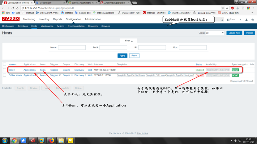The height and width of the screenshot is (144, 257).
Task: Open Firefox from taskbar
Action: 52,140
